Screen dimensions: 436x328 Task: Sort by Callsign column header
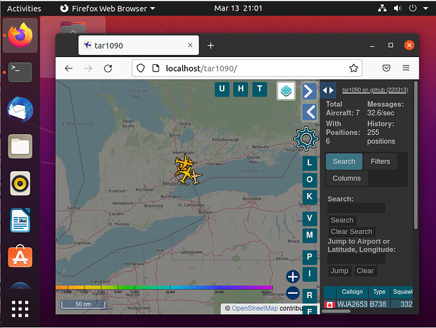pyautogui.click(x=352, y=292)
